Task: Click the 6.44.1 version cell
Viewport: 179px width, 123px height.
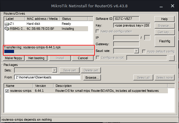Action: 39,91
